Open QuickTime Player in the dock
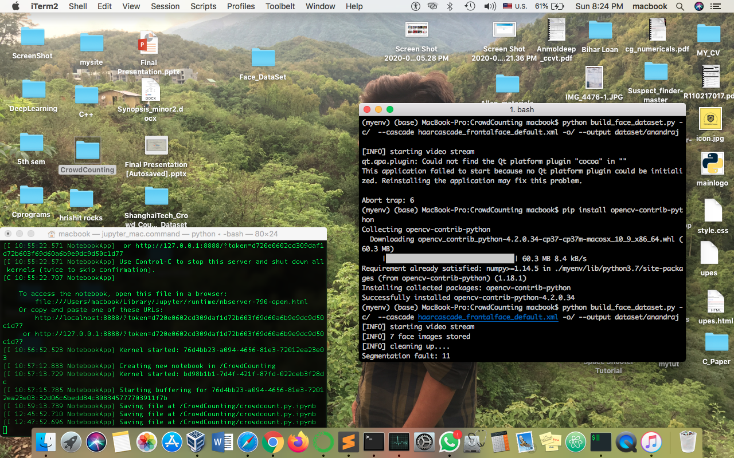The width and height of the screenshot is (734, 458). coord(626,442)
